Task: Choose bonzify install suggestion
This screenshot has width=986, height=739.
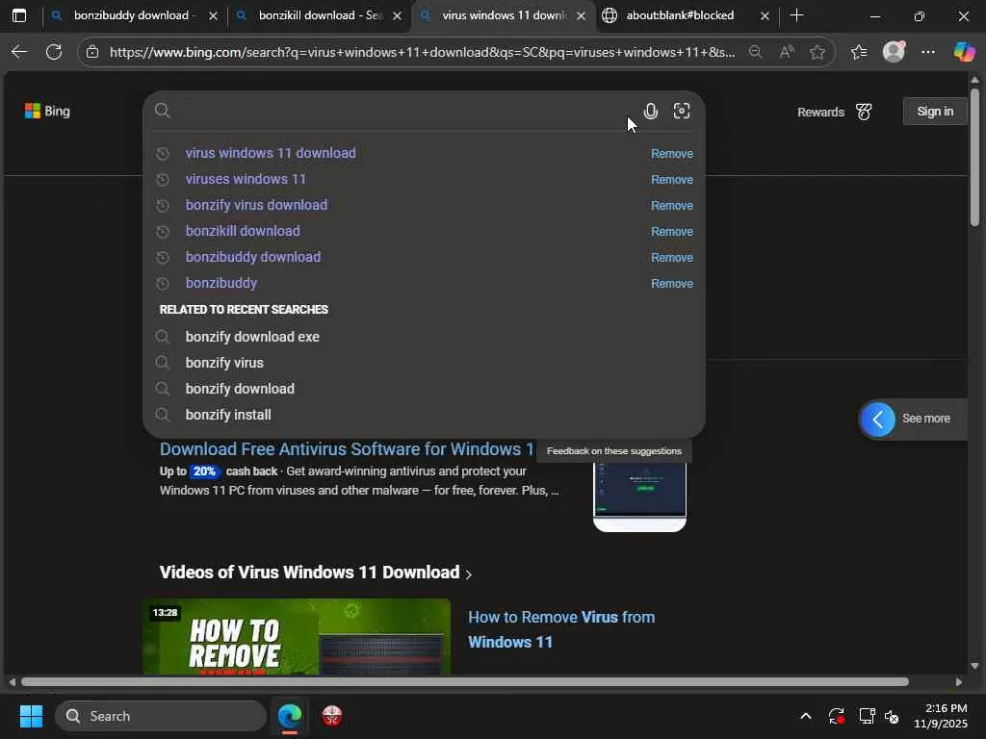Action: coord(228,416)
